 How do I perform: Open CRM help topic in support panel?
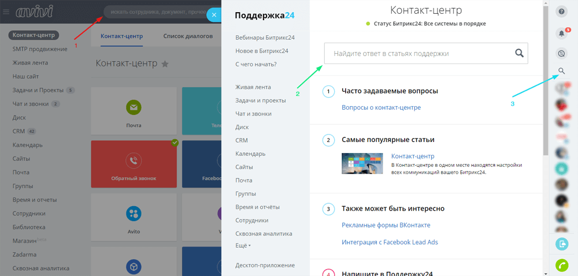242,140
